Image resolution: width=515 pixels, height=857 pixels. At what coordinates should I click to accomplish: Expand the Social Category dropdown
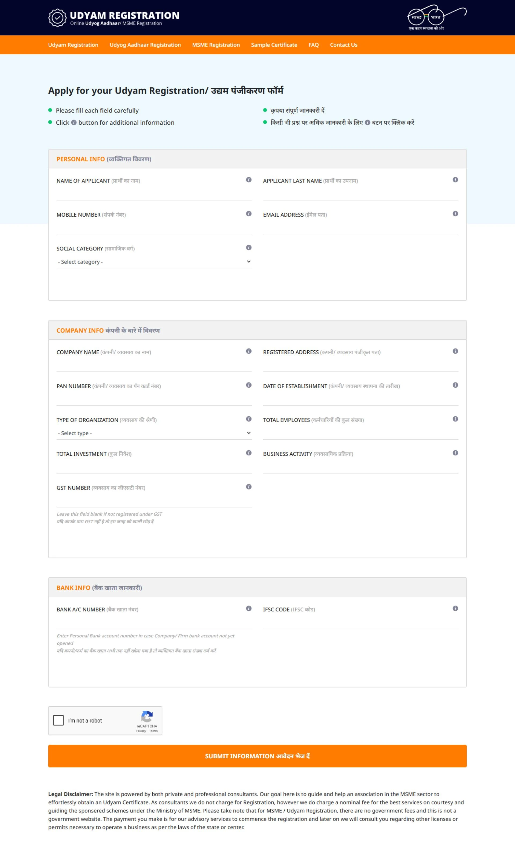pos(154,262)
